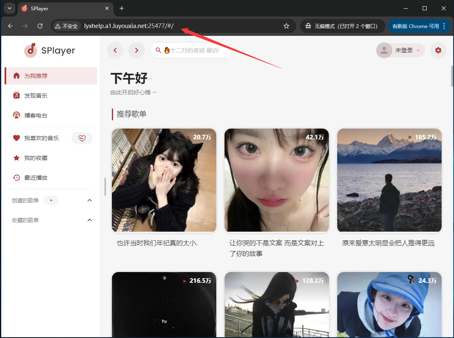Start heart mode next to 我喜欢的音乐
The height and width of the screenshot is (338, 454).
[82, 138]
